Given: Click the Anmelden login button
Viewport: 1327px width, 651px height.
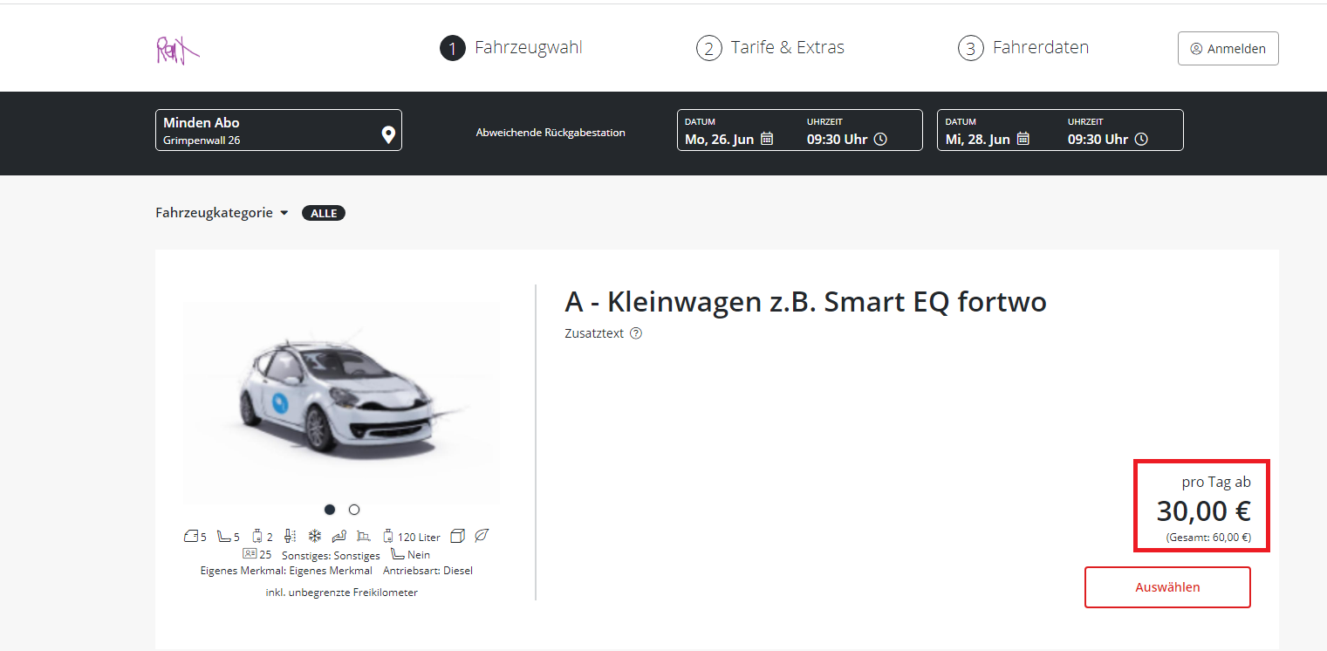Looking at the screenshot, I should pos(1228,49).
